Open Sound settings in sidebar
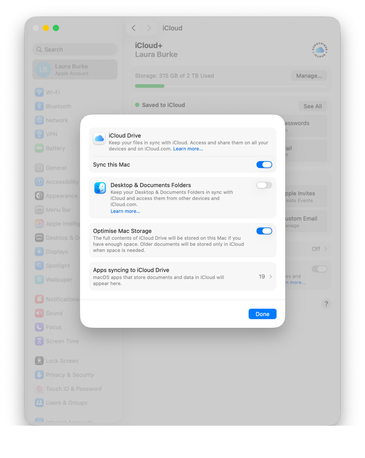This screenshot has height=458, width=365. 54,313
